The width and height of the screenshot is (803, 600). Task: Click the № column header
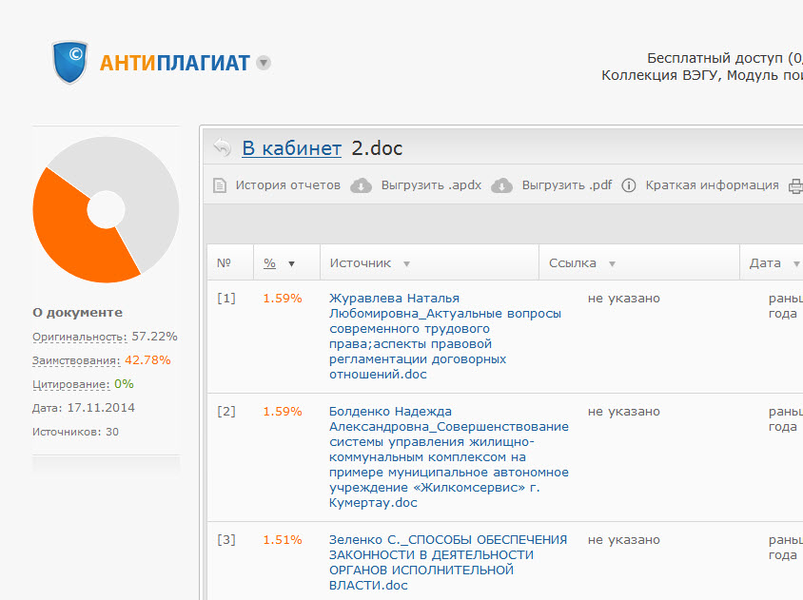point(224,263)
